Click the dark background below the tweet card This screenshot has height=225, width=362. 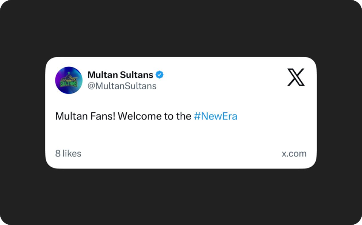tap(181, 196)
